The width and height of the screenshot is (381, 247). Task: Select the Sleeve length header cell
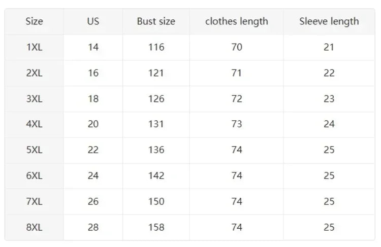coord(329,21)
